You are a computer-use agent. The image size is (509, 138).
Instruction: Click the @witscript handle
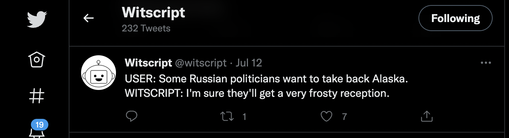tap(201, 63)
